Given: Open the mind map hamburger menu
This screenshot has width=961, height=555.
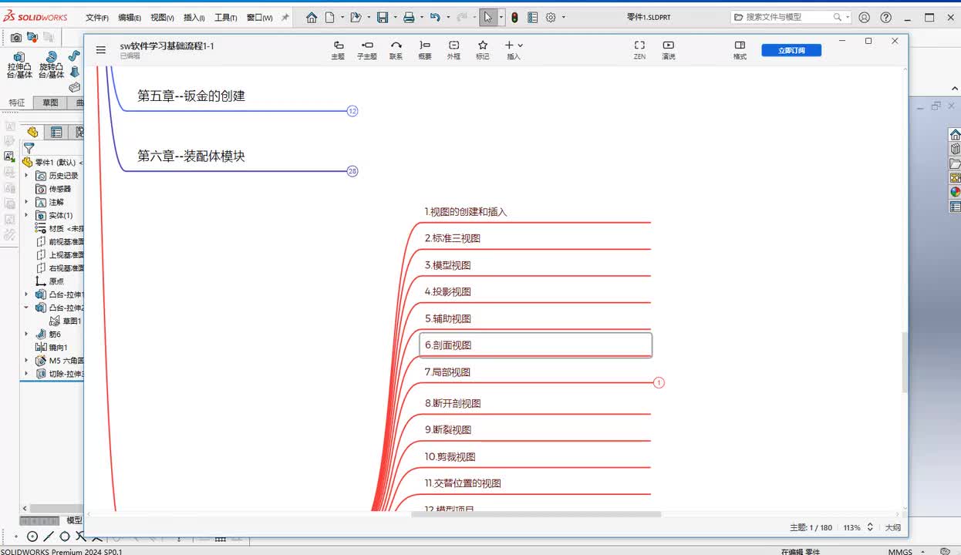Looking at the screenshot, I should (101, 50).
